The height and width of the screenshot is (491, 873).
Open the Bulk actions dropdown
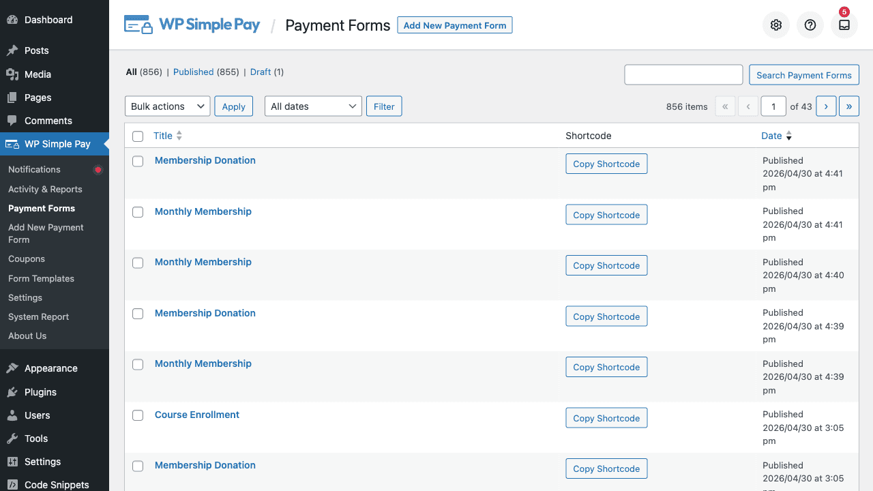168,106
